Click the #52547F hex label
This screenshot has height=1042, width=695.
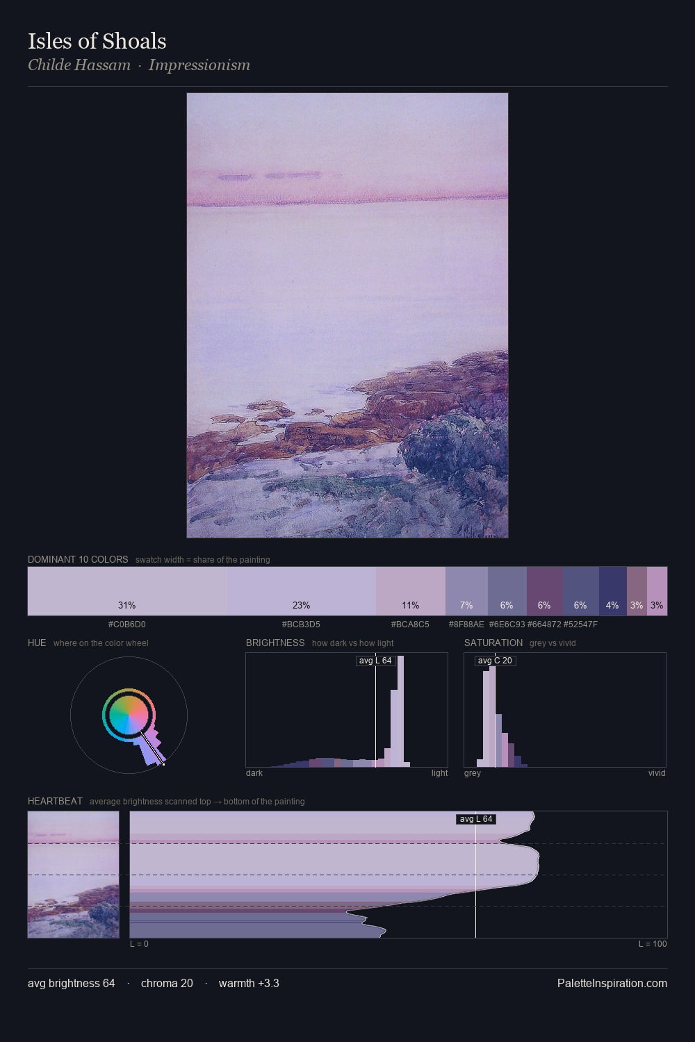pyautogui.click(x=580, y=625)
